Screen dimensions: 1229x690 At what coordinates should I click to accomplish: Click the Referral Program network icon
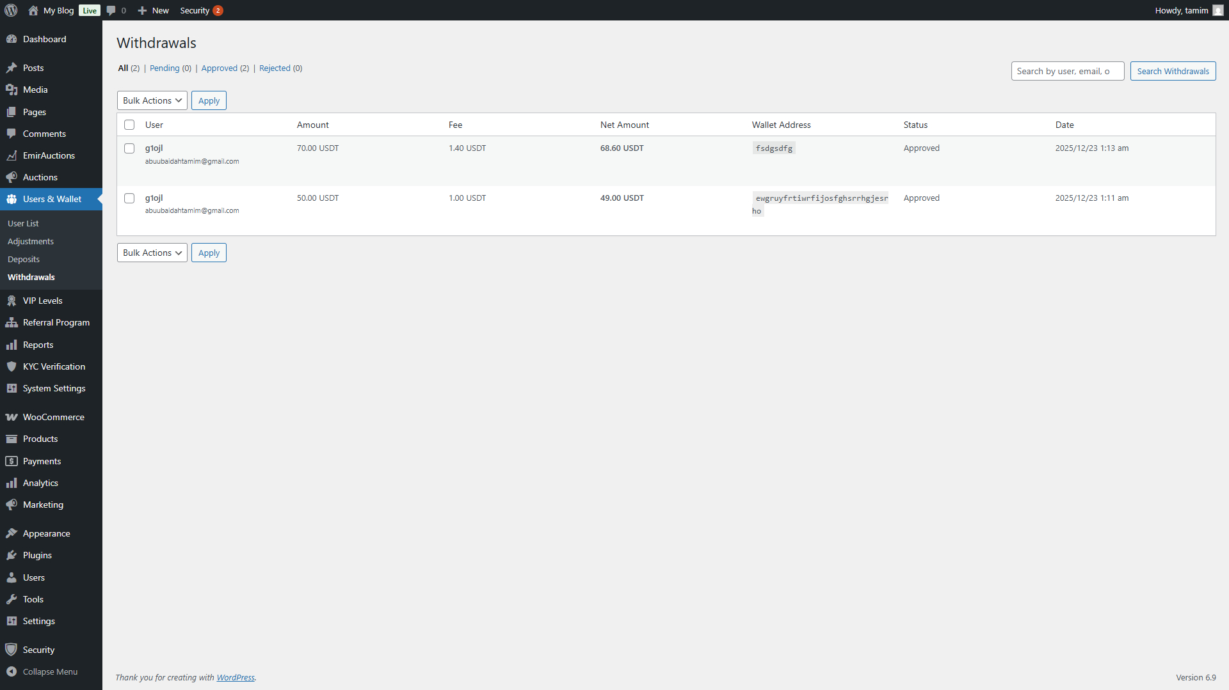click(x=12, y=322)
